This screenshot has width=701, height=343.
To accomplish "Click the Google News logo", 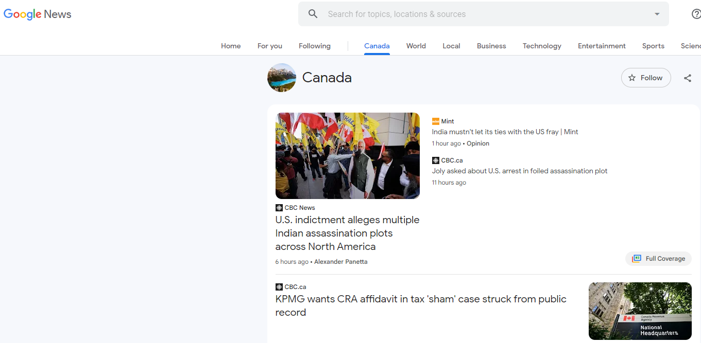I will coord(38,14).
